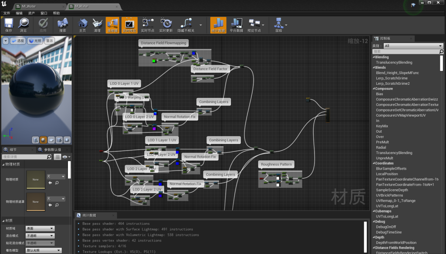Image resolution: width=446 pixels, height=254 pixels.
Task: Click browse magnifier beside 物理材质遮罩
Action: coord(57,205)
